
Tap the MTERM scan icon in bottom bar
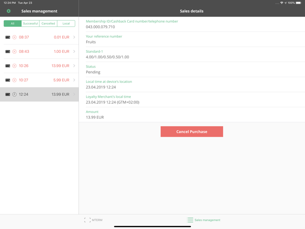click(87, 220)
